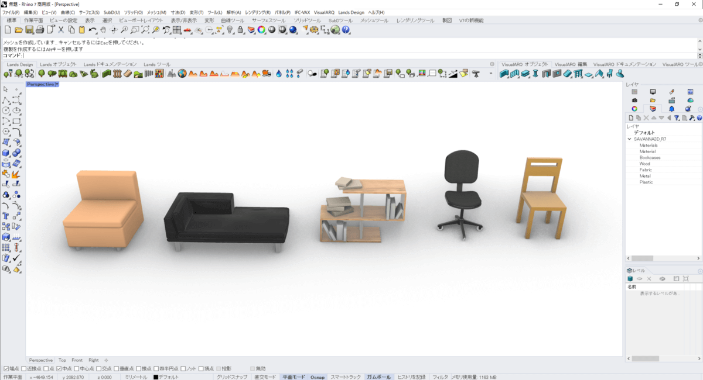Click the Open file folder icon
Screen dimensions: 703x380
click(x=19, y=29)
